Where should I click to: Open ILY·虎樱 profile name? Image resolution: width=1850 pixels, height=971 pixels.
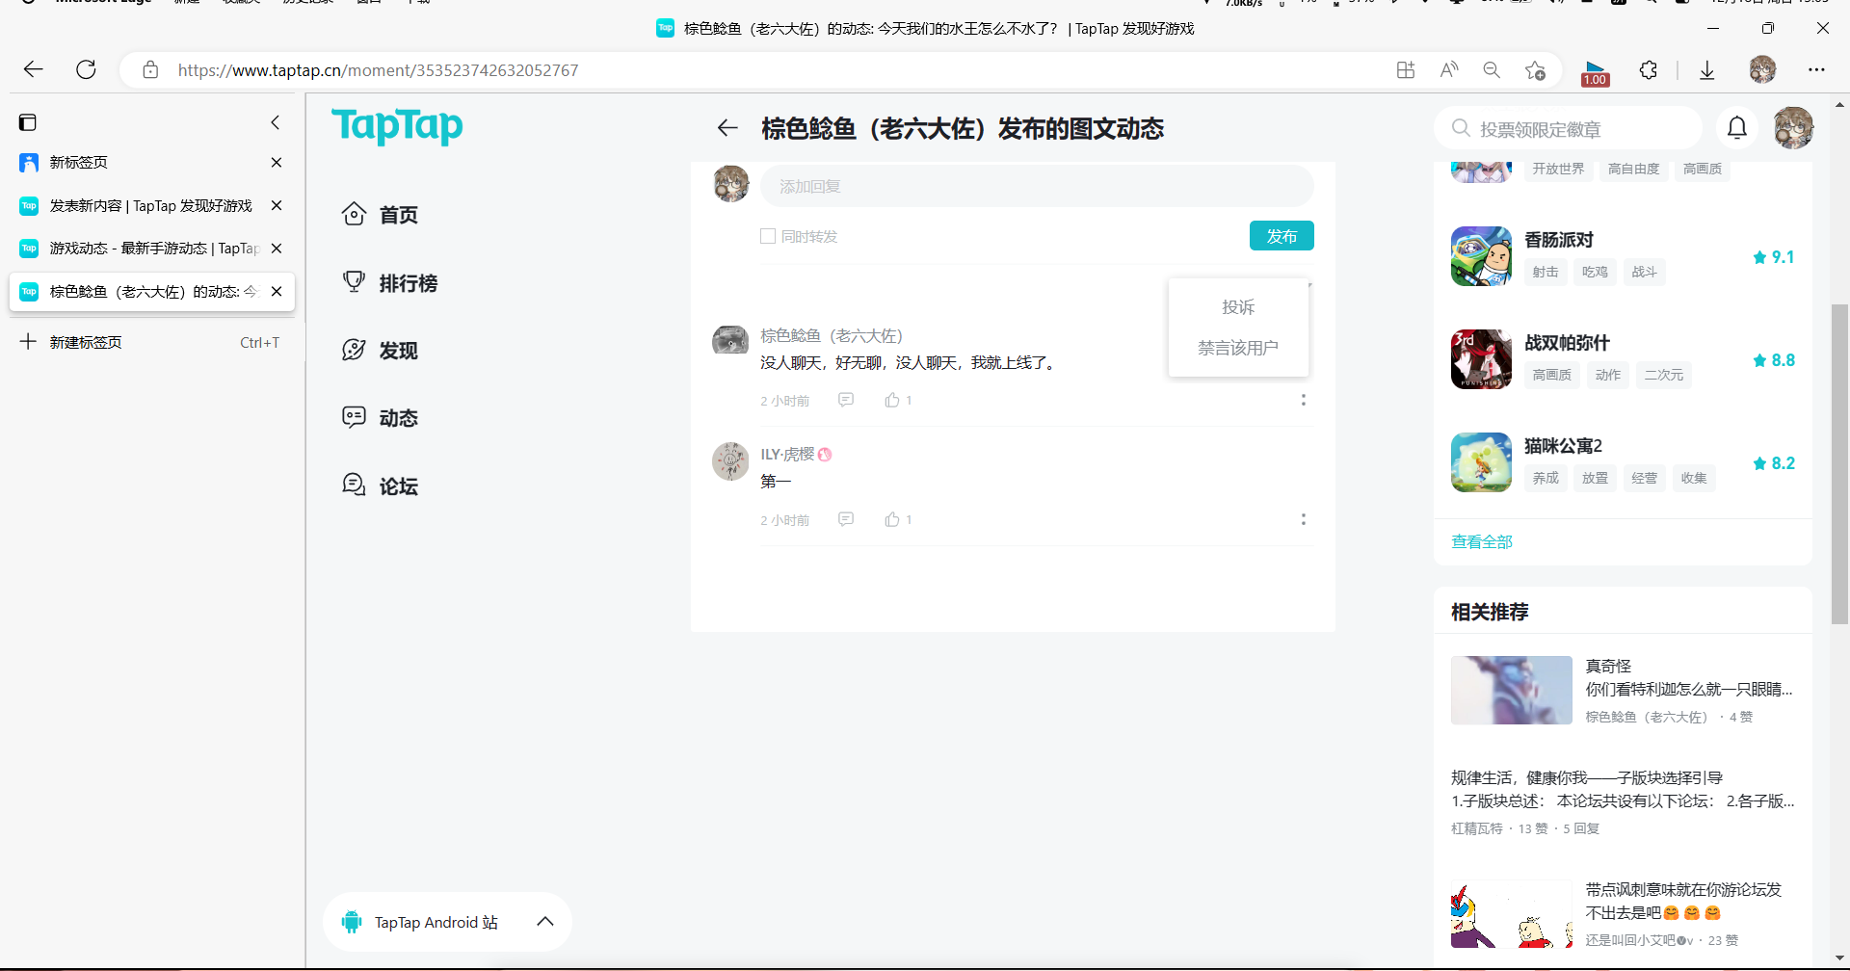point(788,455)
